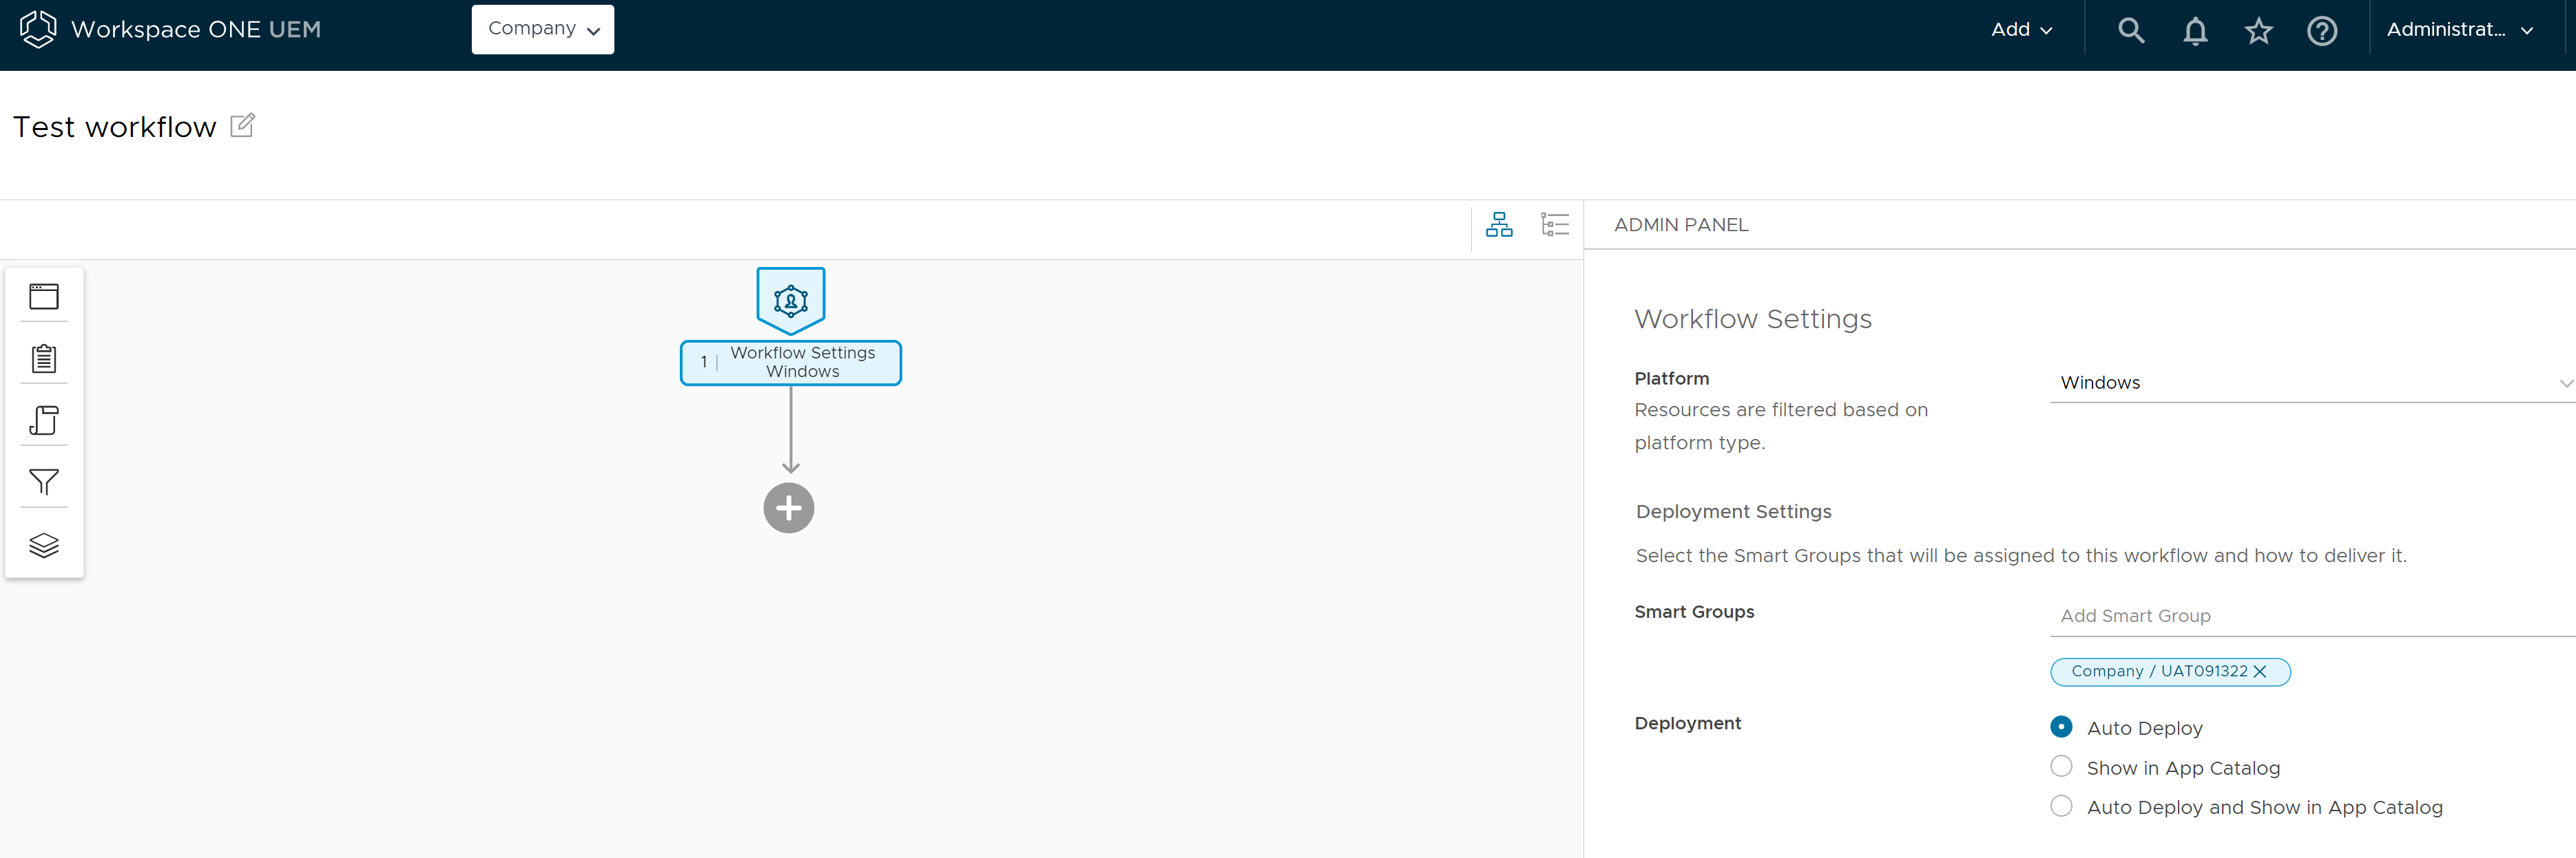Click the ADMIN PANEL heading

tap(1681, 225)
